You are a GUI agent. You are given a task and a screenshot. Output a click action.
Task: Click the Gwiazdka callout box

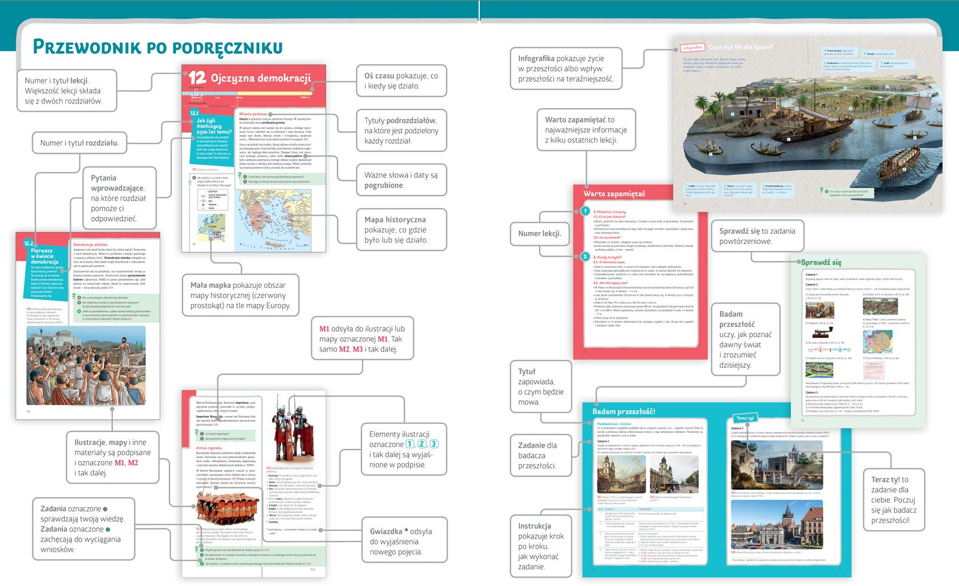pos(404,542)
